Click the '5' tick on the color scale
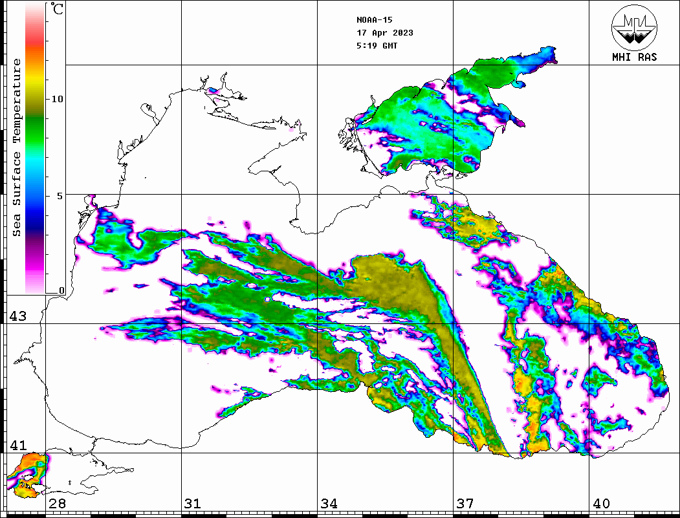This screenshot has height=518, width=680. [60, 196]
